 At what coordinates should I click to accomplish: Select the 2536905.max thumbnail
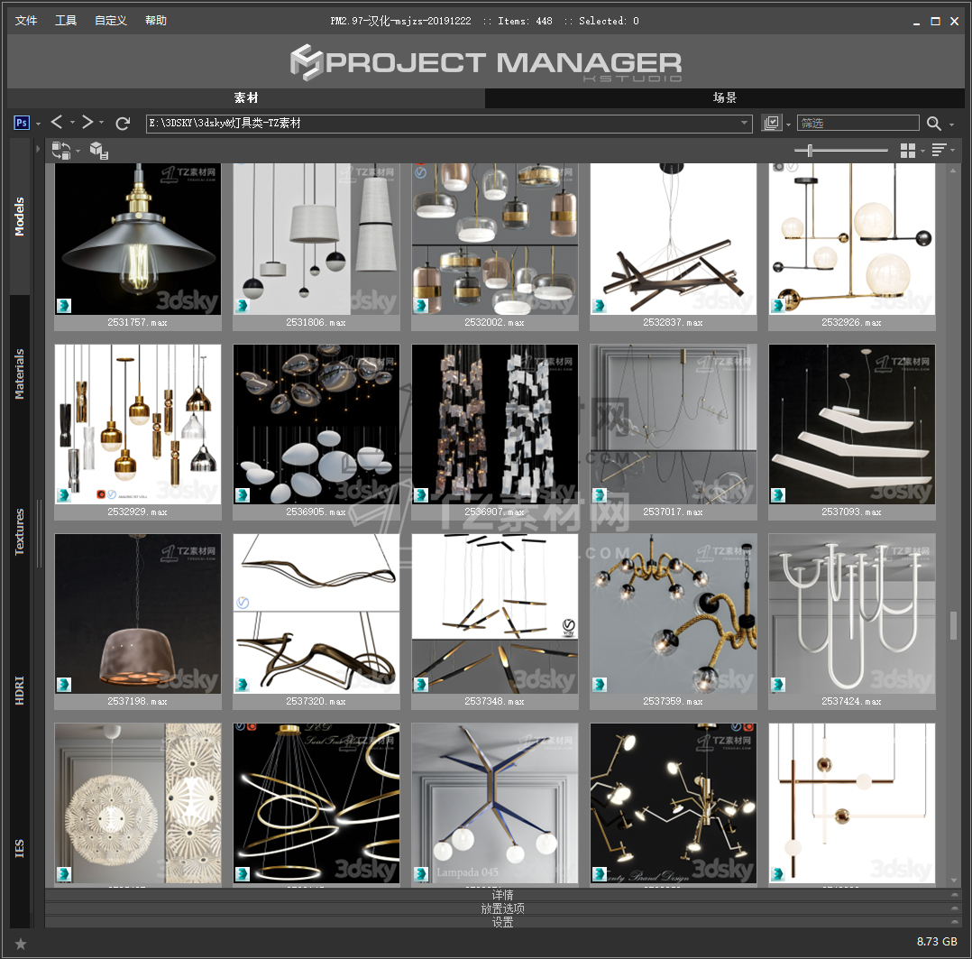(316, 424)
